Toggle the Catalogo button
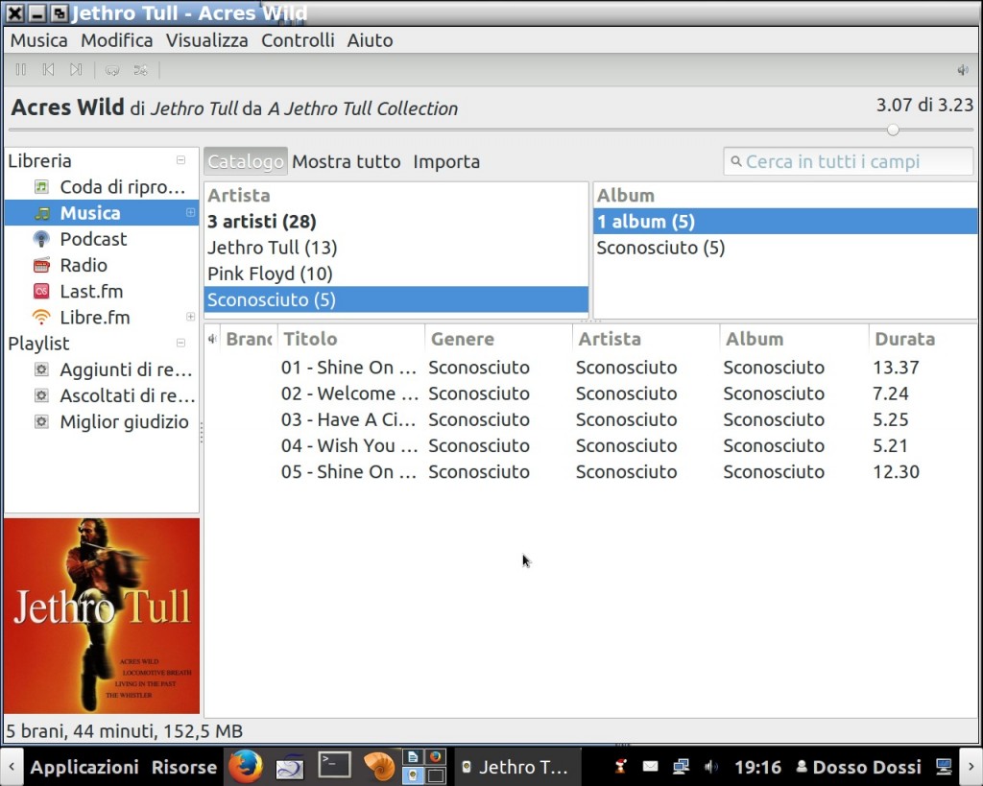This screenshot has width=983, height=786. pyautogui.click(x=246, y=162)
